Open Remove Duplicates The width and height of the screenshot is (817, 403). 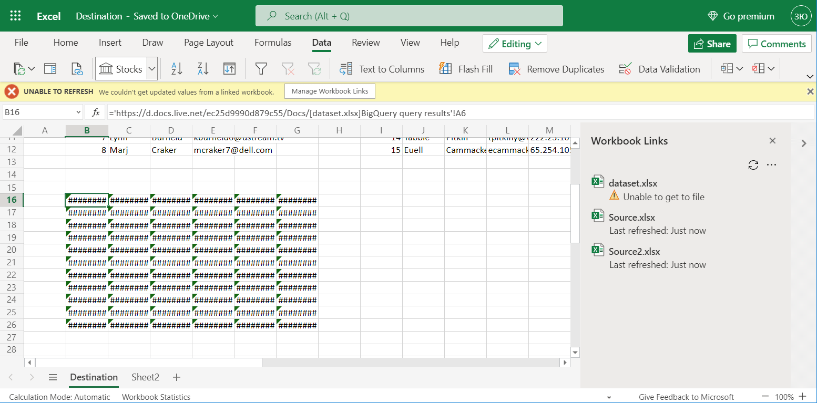pyautogui.click(x=556, y=68)
